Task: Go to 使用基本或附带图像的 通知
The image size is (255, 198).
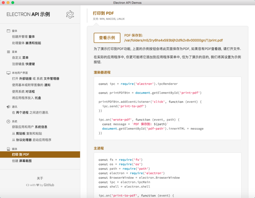Action: pyautogui.click(x=31, y=85)
